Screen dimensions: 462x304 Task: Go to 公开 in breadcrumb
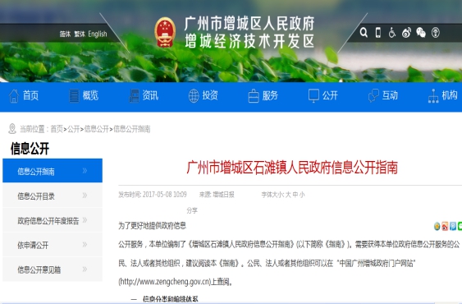(74, 129)
